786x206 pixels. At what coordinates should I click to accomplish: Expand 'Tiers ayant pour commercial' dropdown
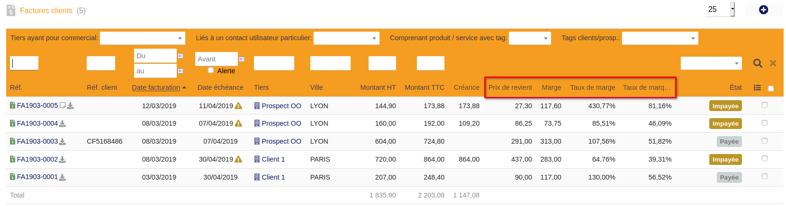click(143, 38)
